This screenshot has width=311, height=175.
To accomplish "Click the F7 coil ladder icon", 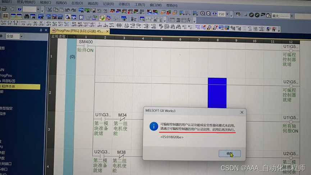I will (9, 22).
